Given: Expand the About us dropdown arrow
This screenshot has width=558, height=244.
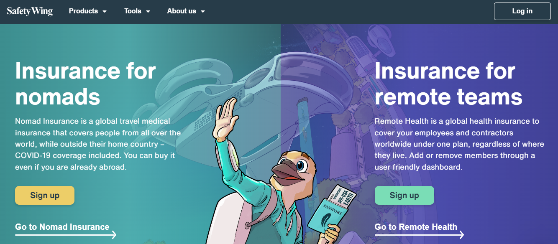Looking at the screenshot, I should point(203,12).
